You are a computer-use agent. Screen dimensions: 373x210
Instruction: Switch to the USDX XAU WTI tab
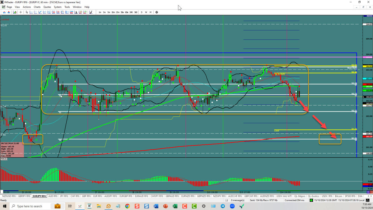point(284,196)
